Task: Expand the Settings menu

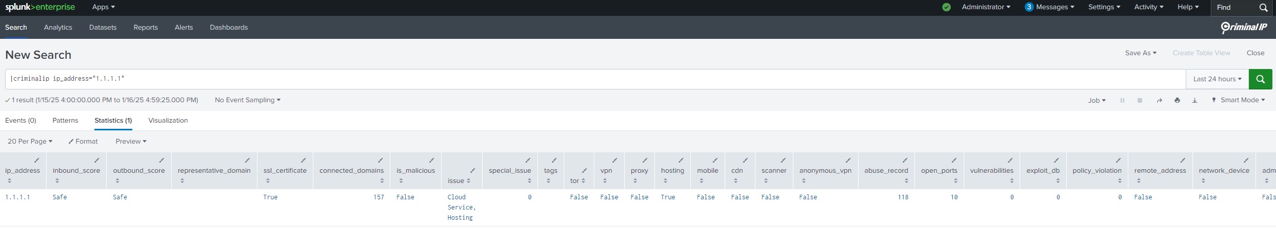Action: point(1104,7)
